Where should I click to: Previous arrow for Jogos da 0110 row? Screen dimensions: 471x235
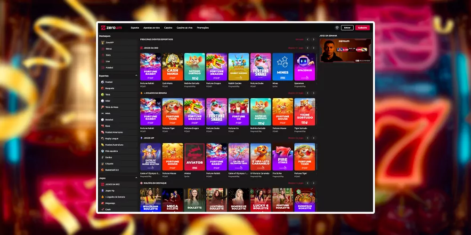point(308,48)
